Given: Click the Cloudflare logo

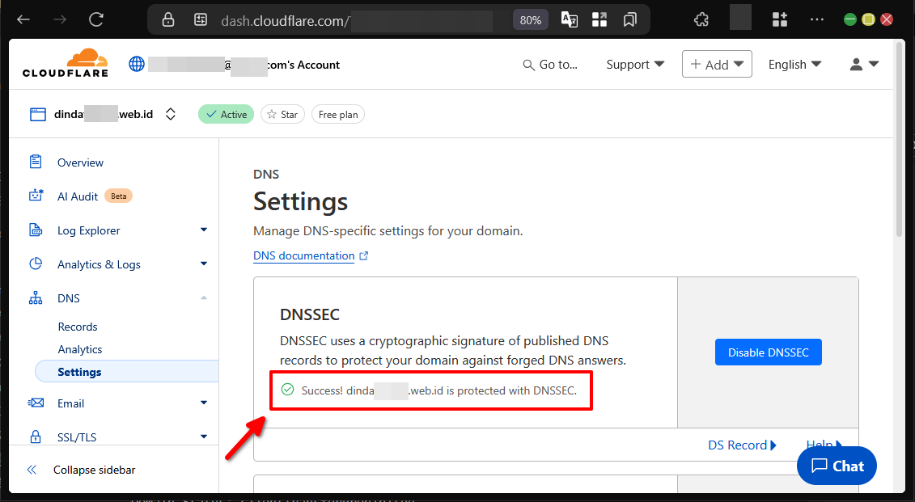Looking at the screenshot, I should click(x=66, y=63).
